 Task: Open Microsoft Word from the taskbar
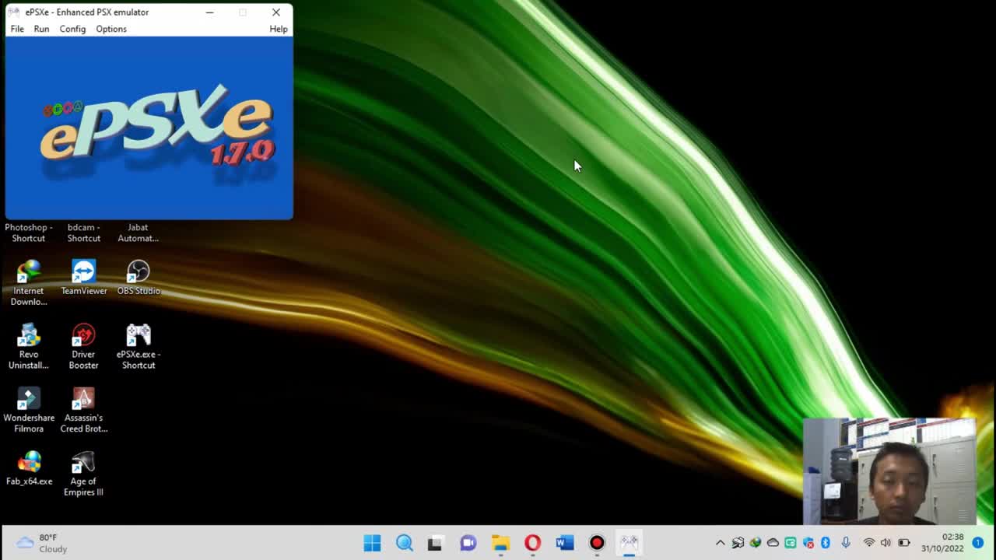click(565, 543)
